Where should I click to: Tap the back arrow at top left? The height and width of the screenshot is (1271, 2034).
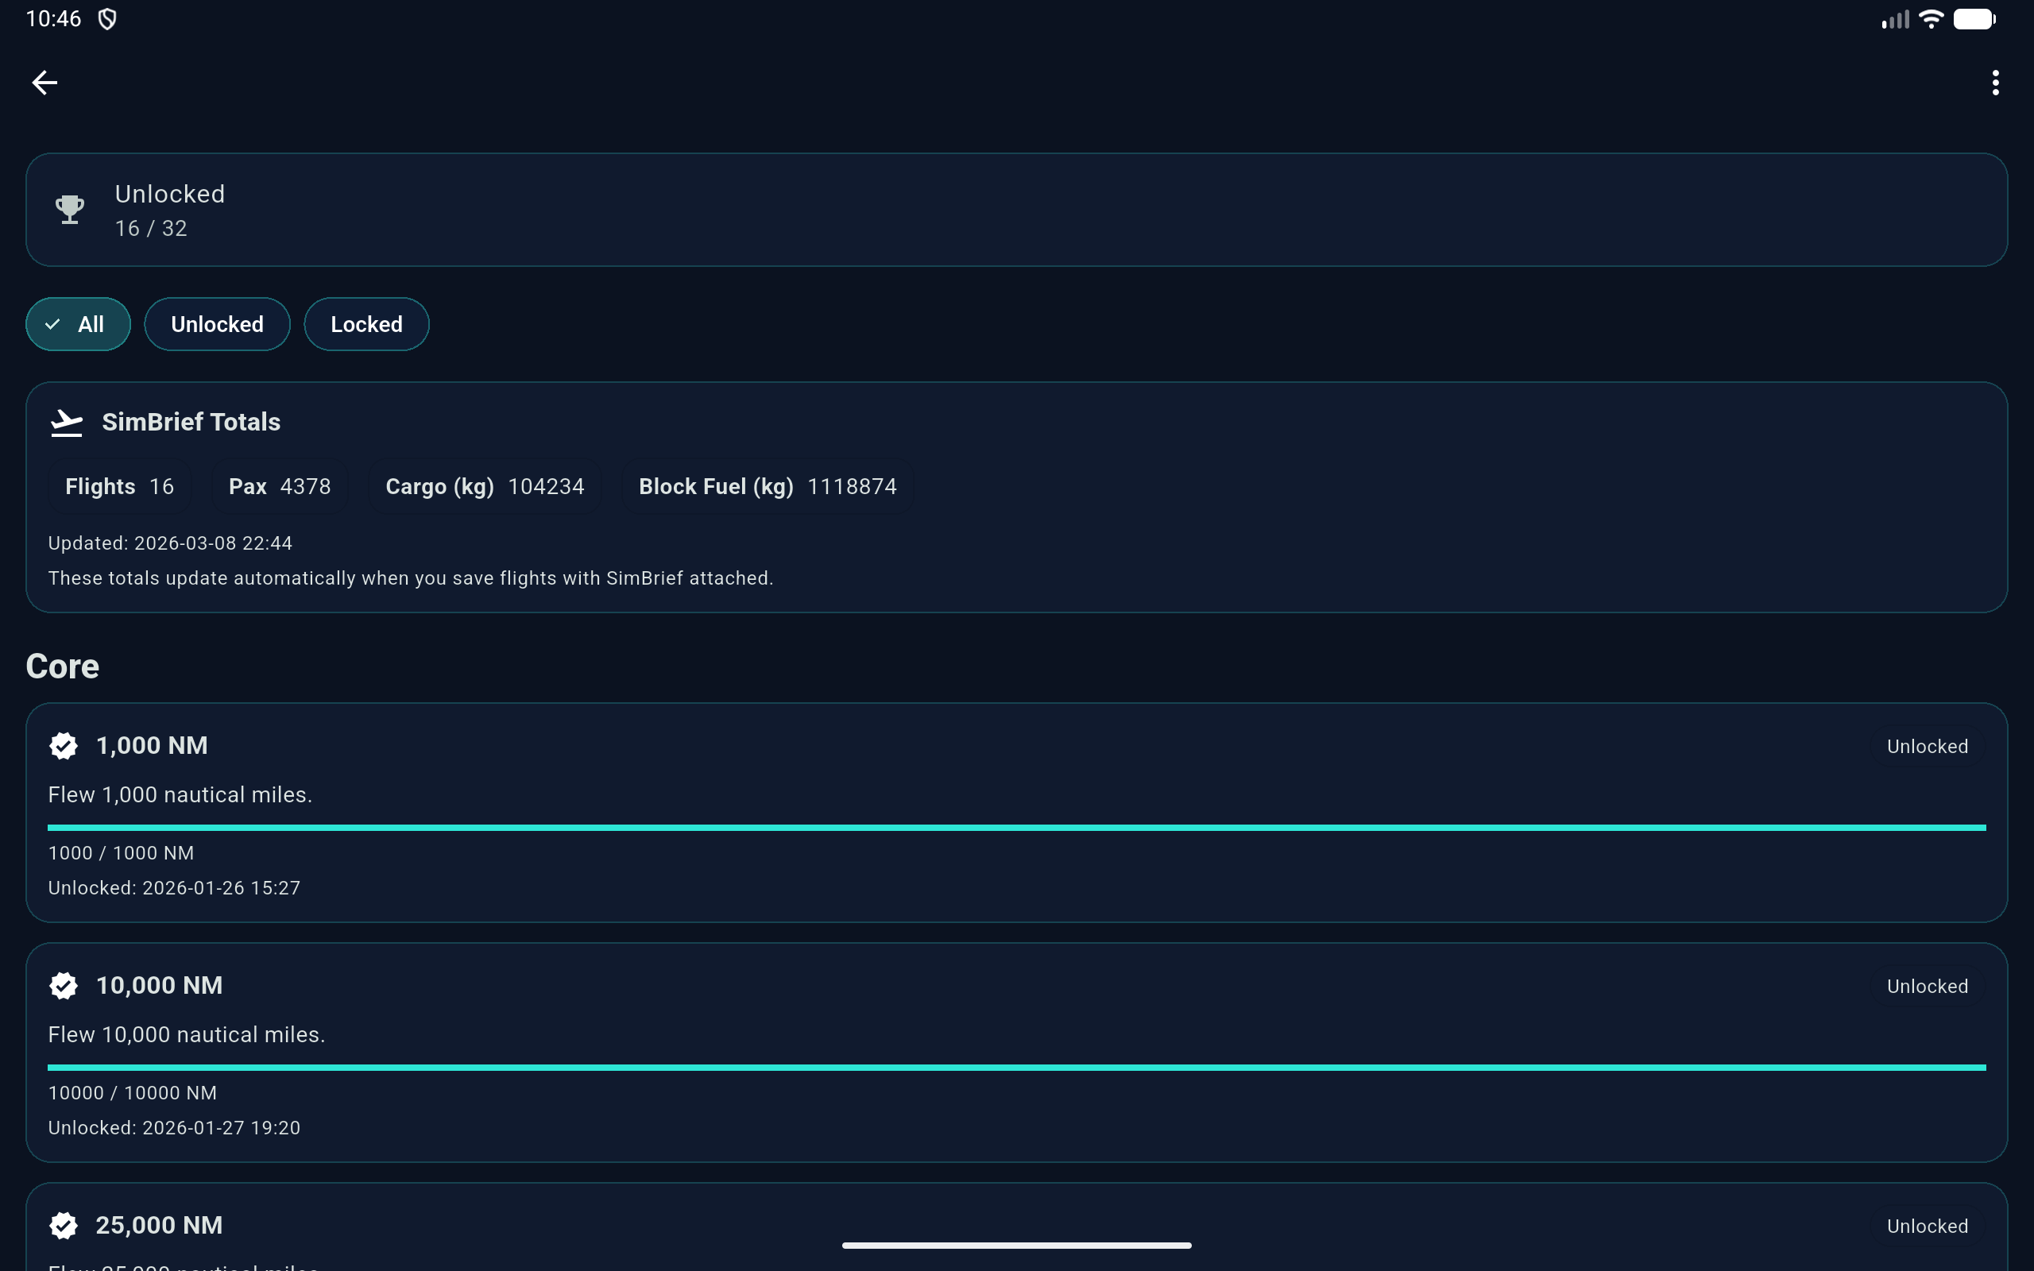44,82
